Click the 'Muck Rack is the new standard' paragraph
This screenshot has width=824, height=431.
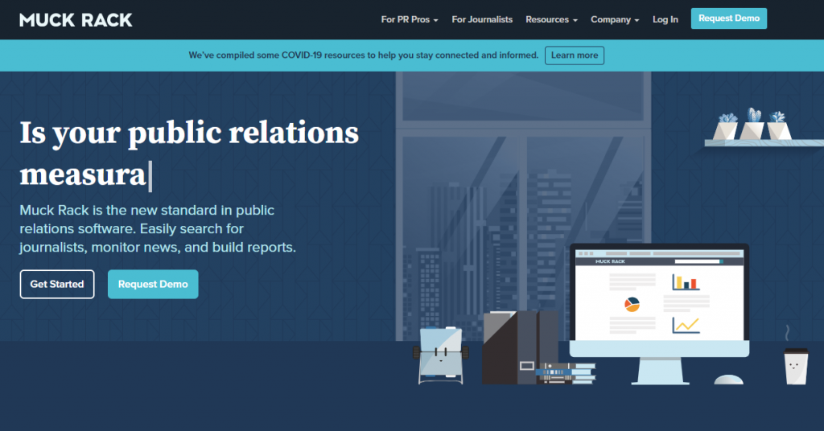[158, 228]
